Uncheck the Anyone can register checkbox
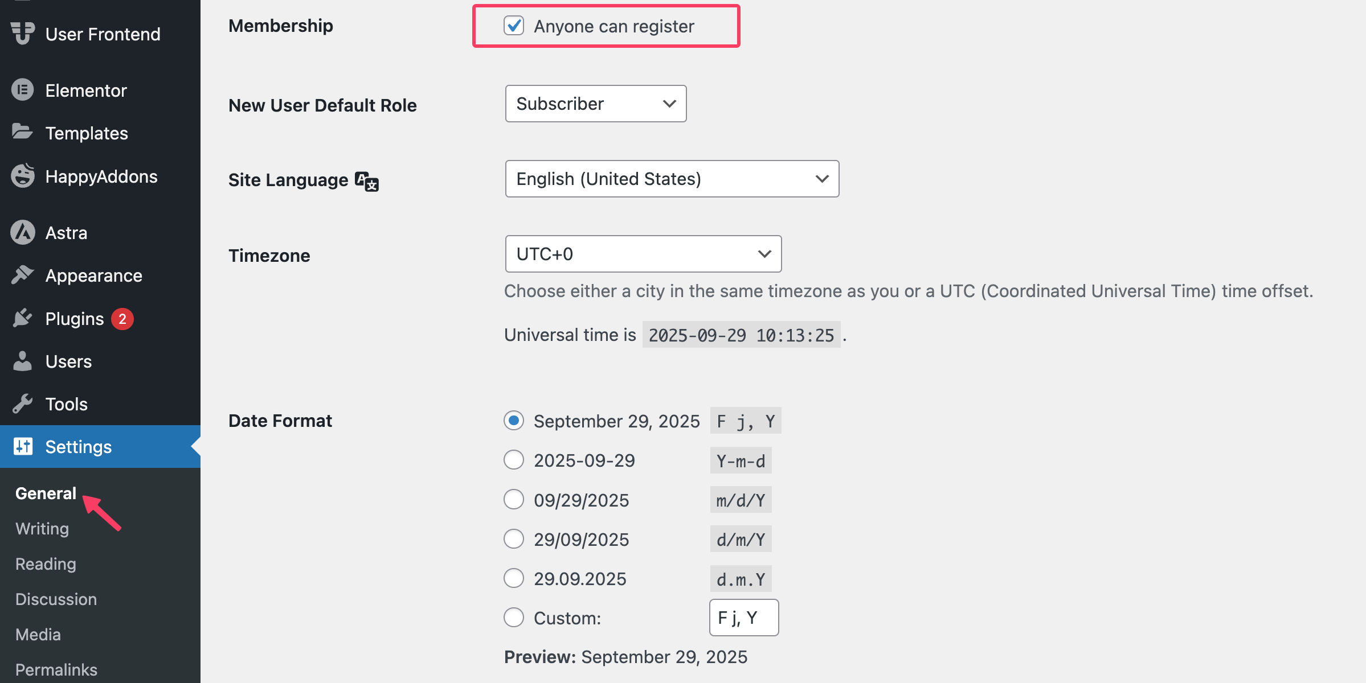 click(x=514, y=26)
